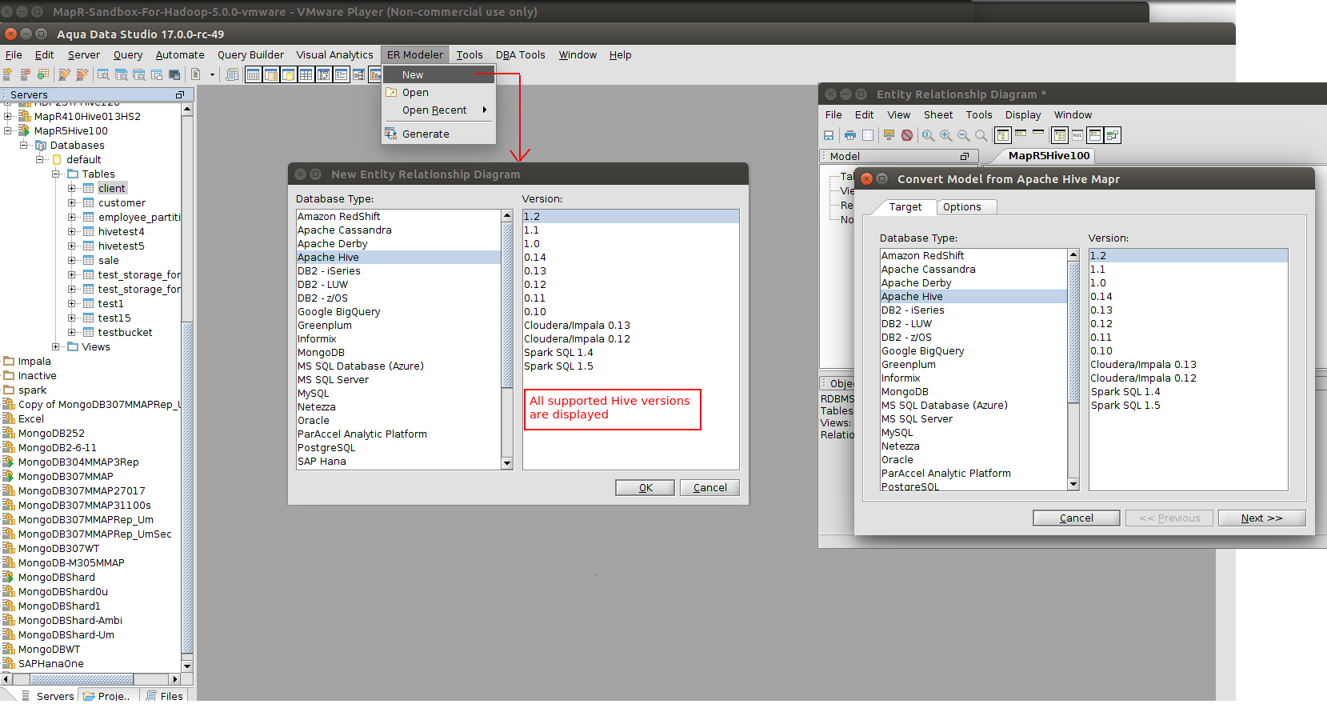Click the float icon on Model panel header

click(x=965, y=156)
